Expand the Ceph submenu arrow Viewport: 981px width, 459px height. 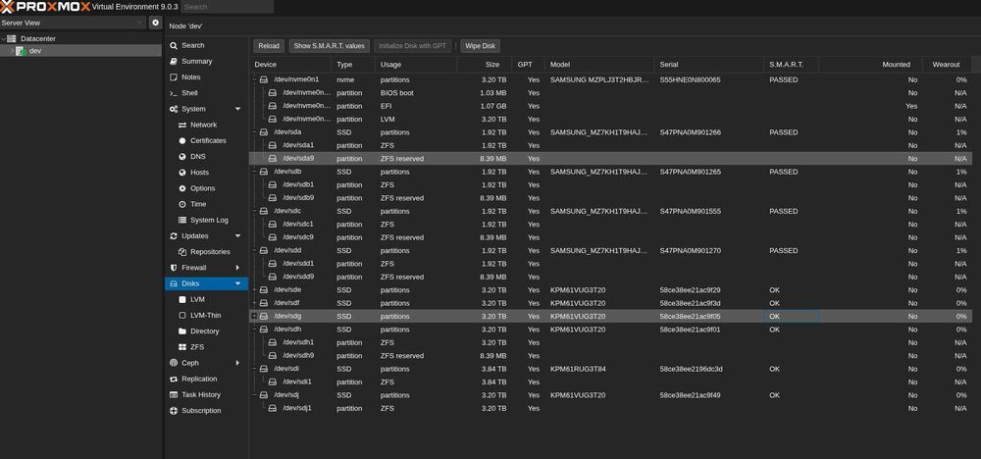pos(237,363)
